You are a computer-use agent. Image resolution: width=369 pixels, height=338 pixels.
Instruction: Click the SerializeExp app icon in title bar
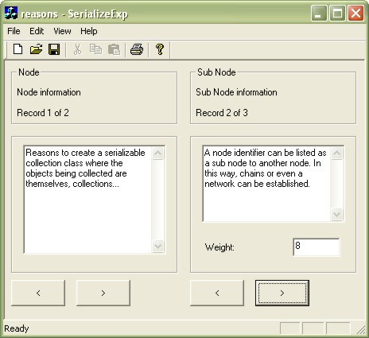[x=11, y=14]
